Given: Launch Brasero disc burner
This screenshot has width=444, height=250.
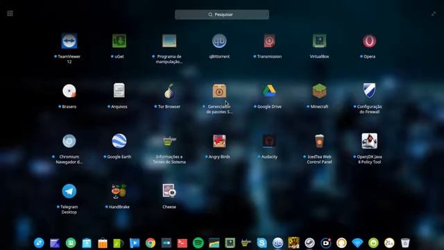Looking at the screenshot, I should 69,91.
